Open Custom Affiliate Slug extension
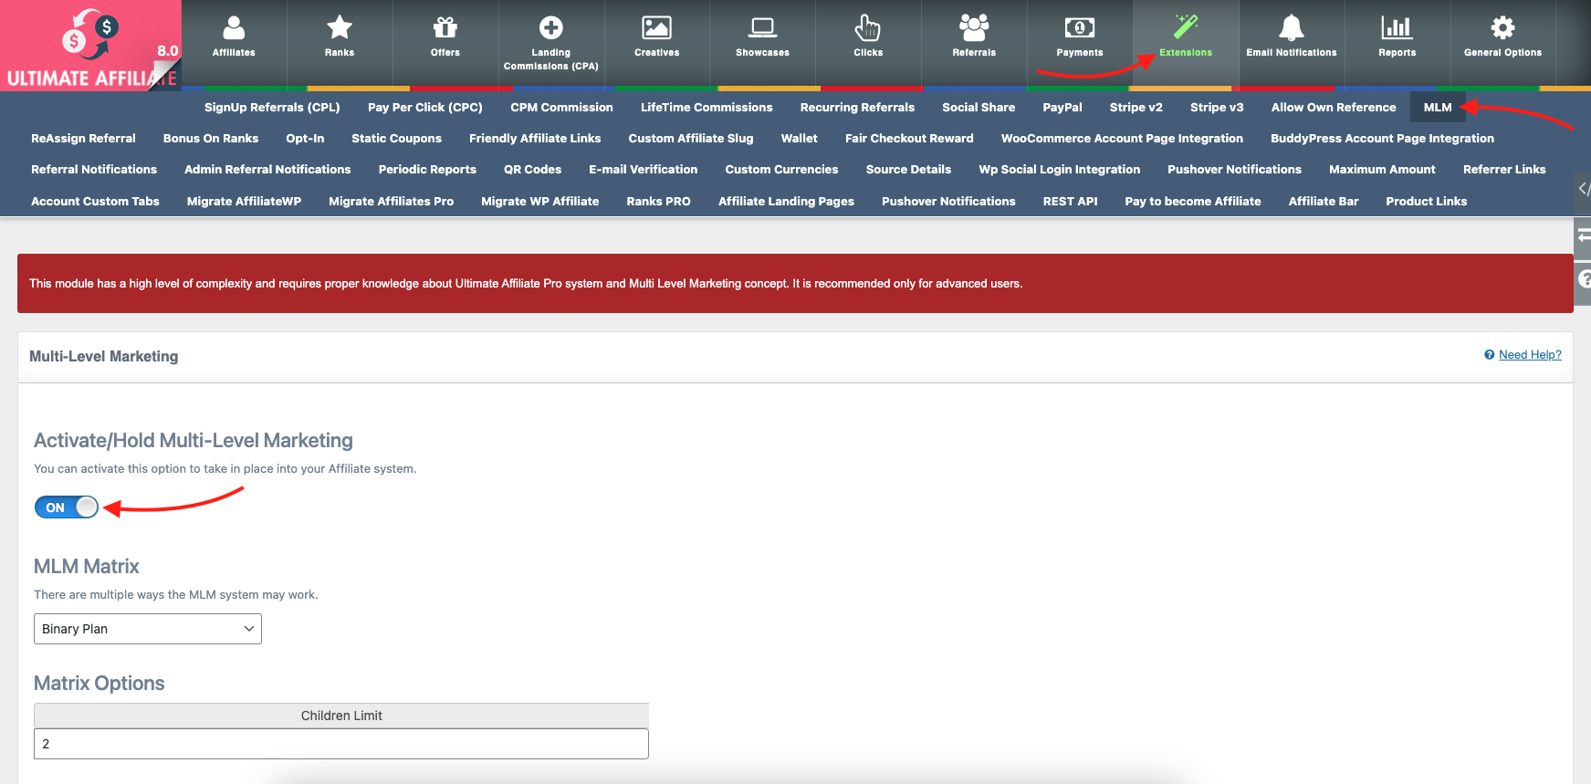The width and height of the screenshot is (1591, 784). pyautogui.click(x=691, y=139)
